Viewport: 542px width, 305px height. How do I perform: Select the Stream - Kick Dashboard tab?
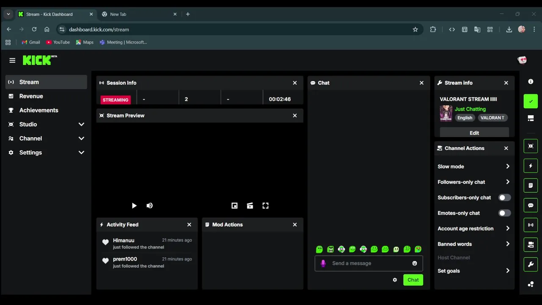[55, 14]
